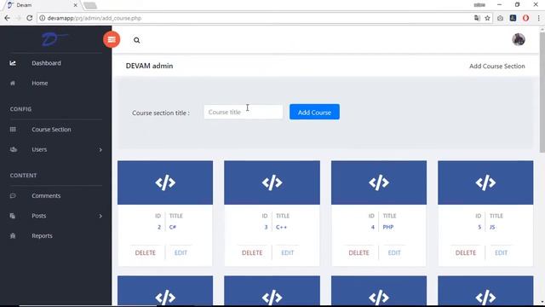Screen dimensions: 545x307
Task: Click the PHP title text
Action: point(388,228)
